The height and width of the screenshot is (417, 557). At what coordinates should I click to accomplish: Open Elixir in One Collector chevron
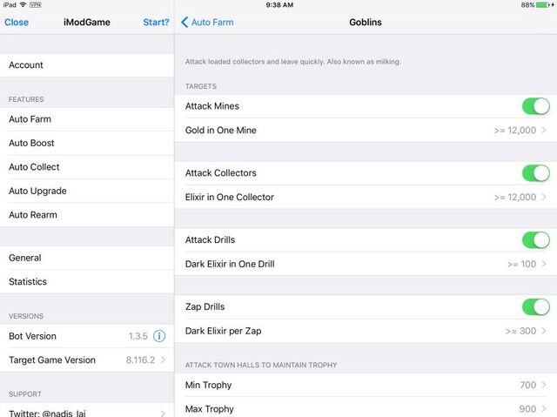coord(544,197)
